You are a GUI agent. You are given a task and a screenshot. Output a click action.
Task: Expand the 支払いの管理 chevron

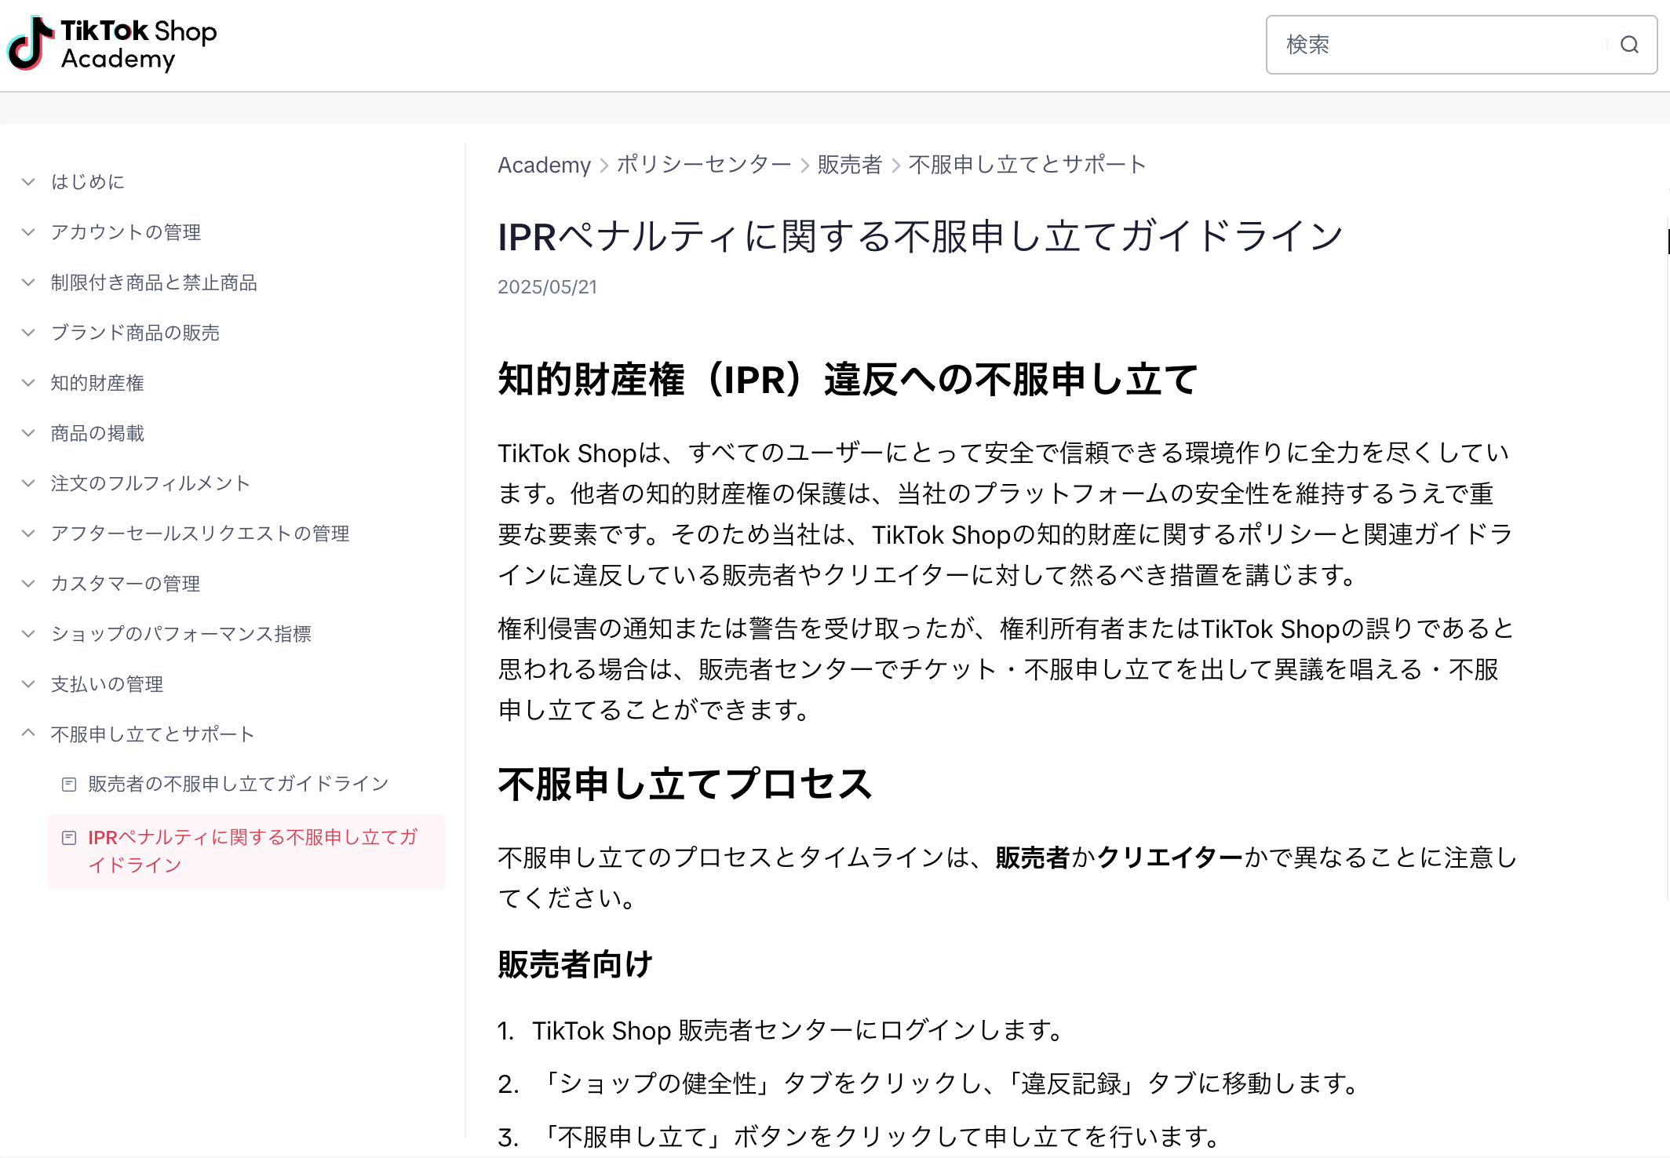28,683
